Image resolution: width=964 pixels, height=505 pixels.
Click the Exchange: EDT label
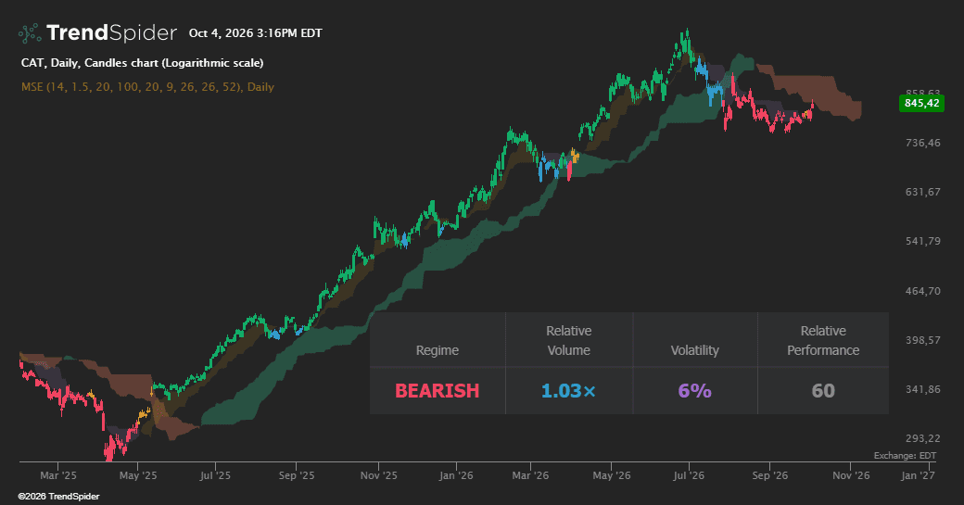pyautogui.click(x=905, y=455)
